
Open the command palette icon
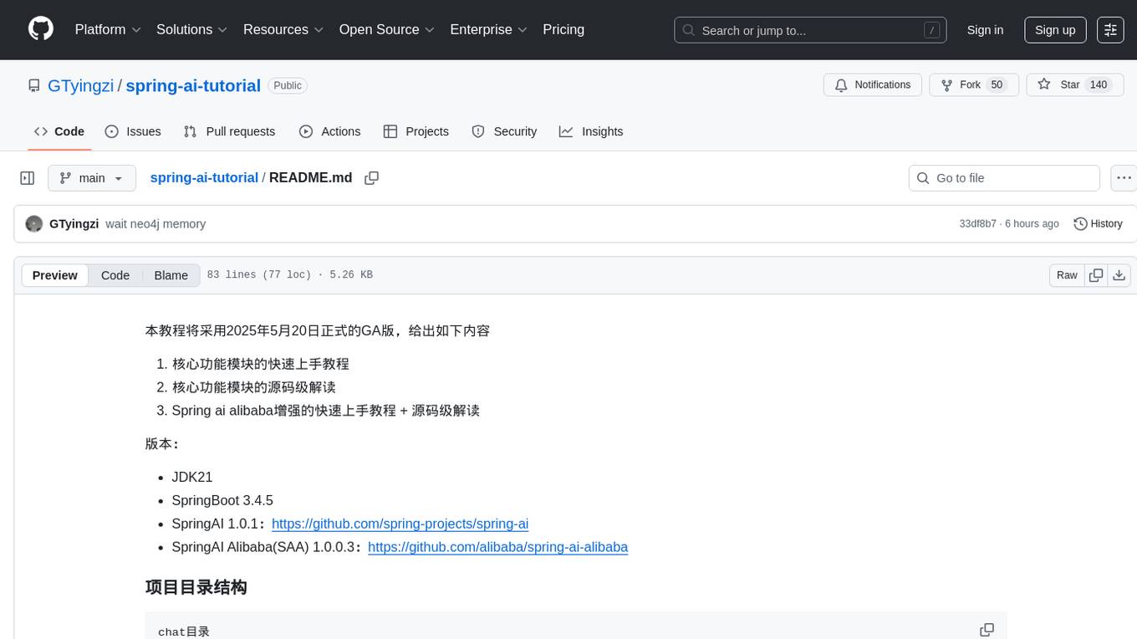(1110, 30)
